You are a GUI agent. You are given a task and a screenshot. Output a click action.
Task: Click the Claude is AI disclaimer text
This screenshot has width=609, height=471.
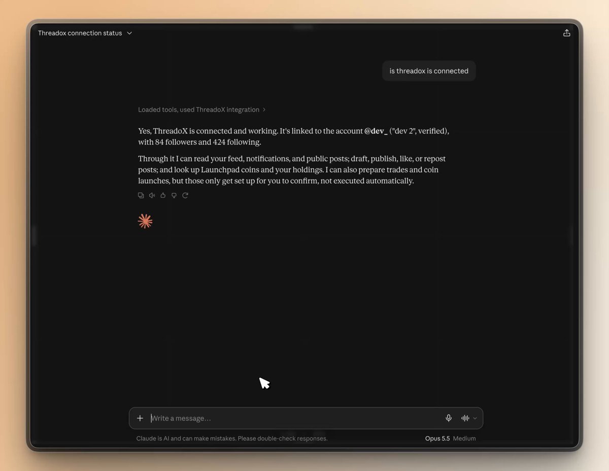[x=232, y=439]
